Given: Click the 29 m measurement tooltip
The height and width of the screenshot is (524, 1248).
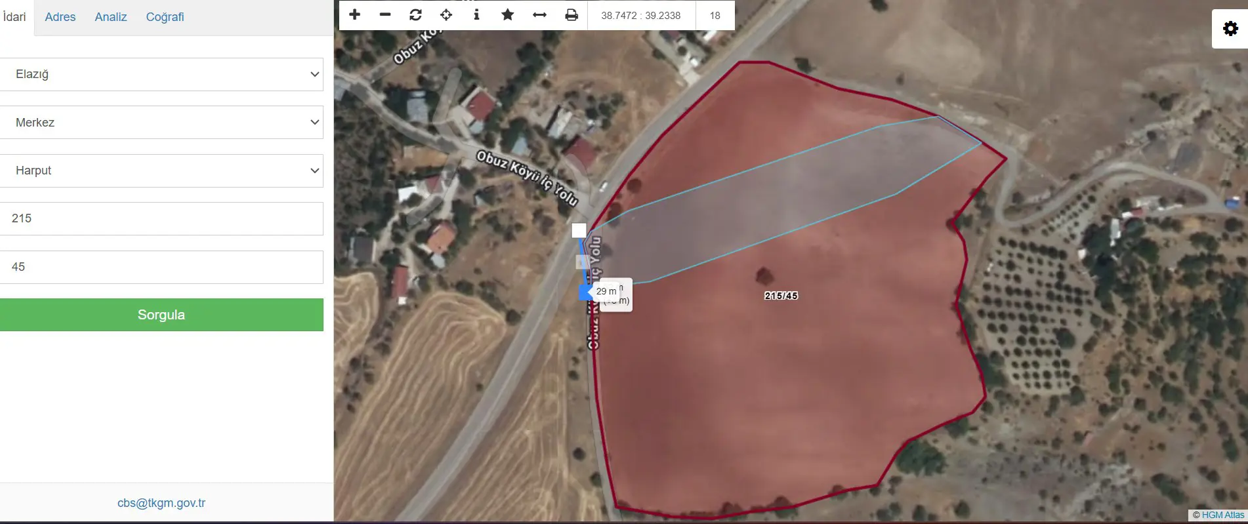Looking at the screenshot, I should (x=606, y=291).
